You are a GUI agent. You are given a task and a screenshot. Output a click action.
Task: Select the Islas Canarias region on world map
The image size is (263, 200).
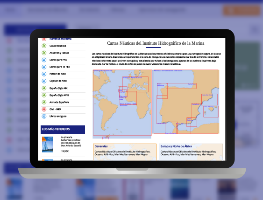pos(122,91)
